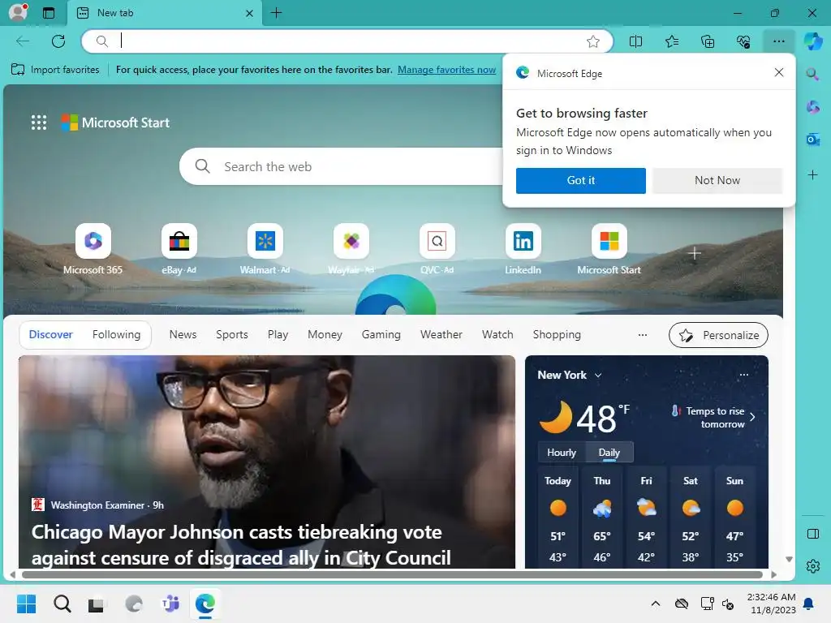Toggle the sidebar visibility
The image size is (831, 623).
(812, 534)
